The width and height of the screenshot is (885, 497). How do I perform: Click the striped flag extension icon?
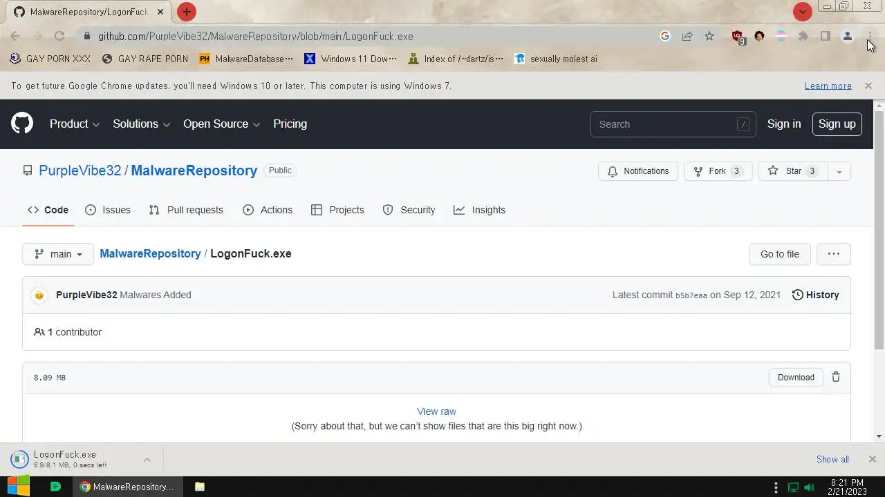tap(781, 37)
